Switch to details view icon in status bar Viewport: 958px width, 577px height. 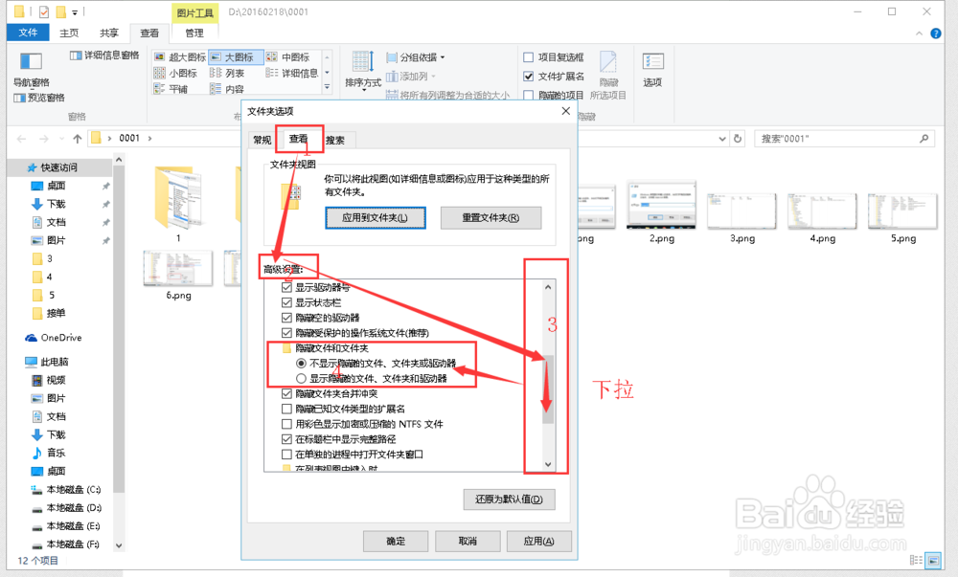(x=916, y=560)
